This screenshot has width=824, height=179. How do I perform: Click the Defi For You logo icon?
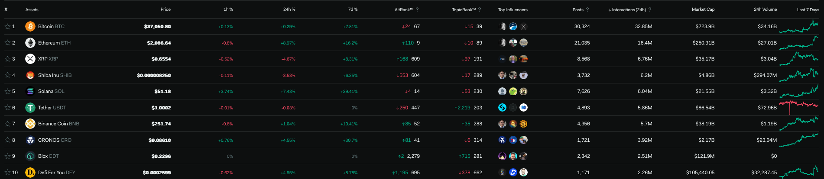[30, 173]
